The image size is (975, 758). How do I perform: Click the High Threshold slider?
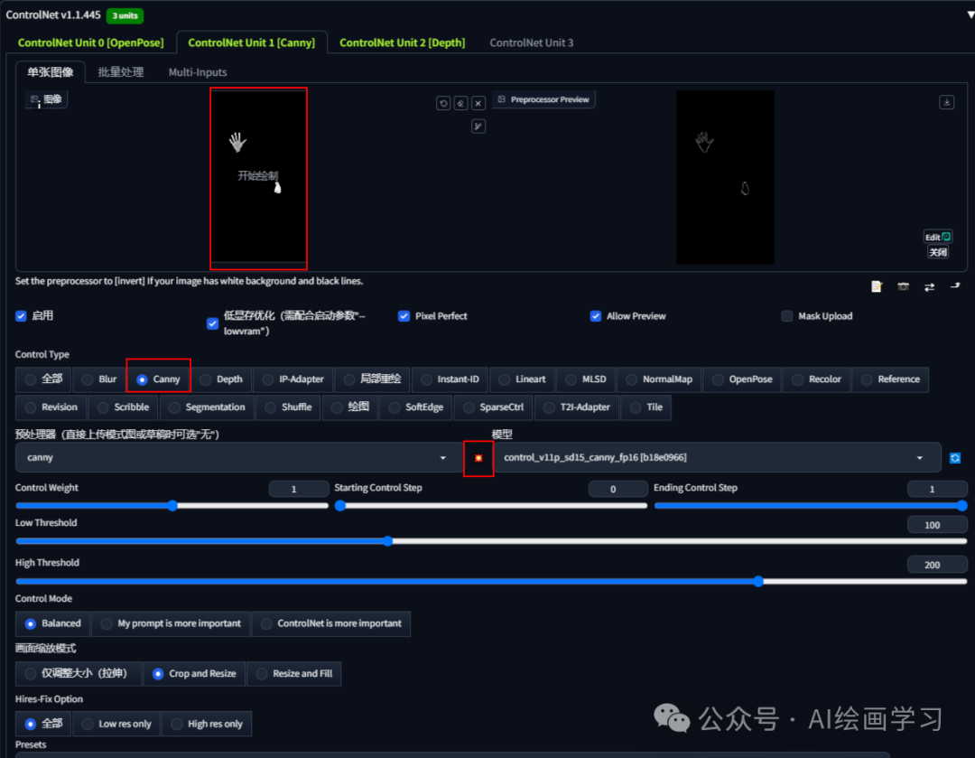coord(491,581)
